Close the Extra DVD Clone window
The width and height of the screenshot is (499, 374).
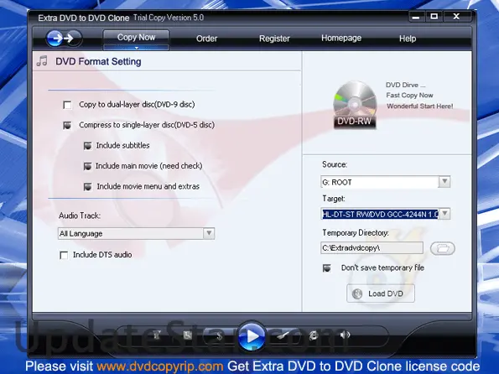click(456, 17)
